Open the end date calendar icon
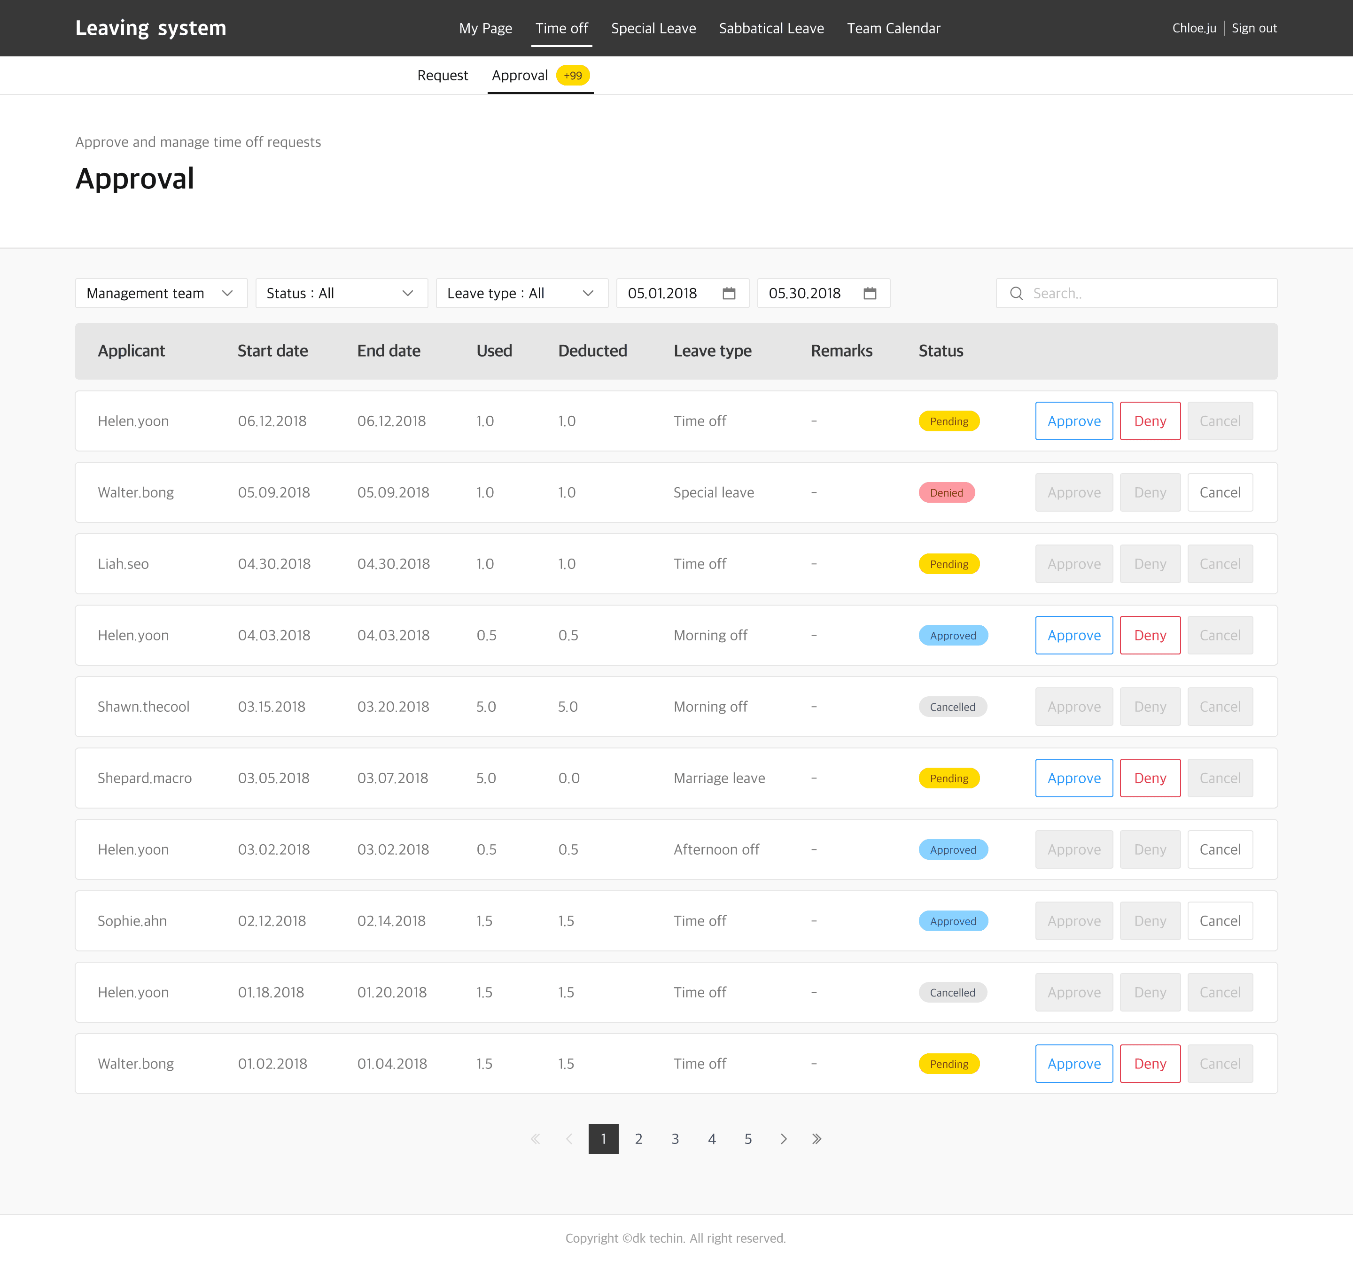Screen dimensions: 1353x1261 point(870,293)
